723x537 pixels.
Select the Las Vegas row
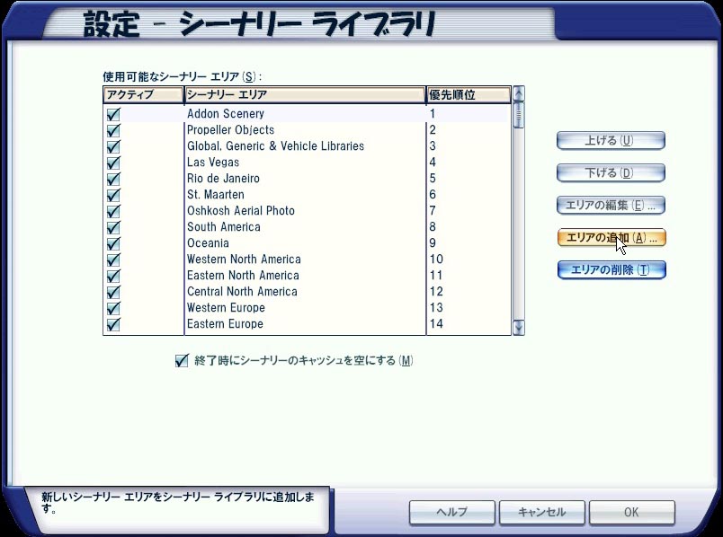coord(307,163)
